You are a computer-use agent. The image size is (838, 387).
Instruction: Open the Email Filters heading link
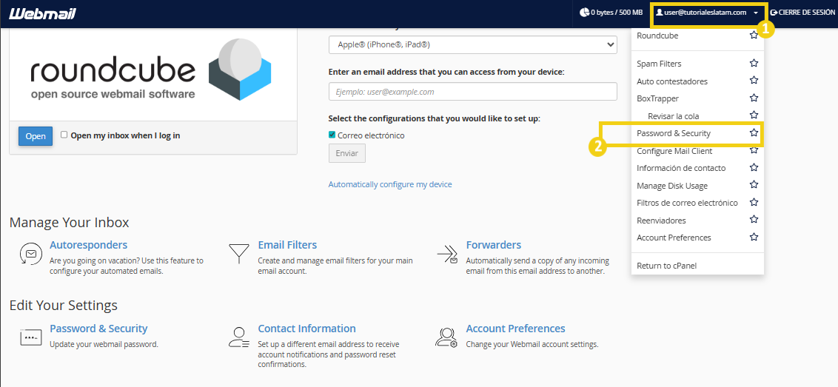(287, 245)
